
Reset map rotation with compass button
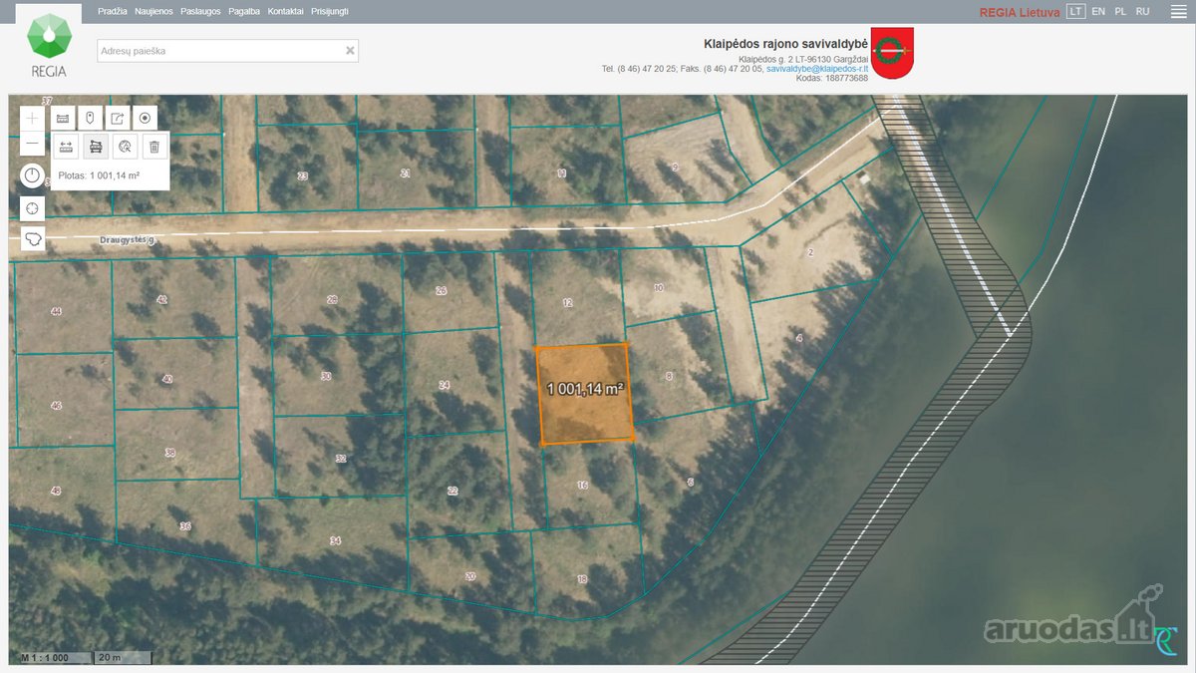pyautogui.click(x=33, y=176)
